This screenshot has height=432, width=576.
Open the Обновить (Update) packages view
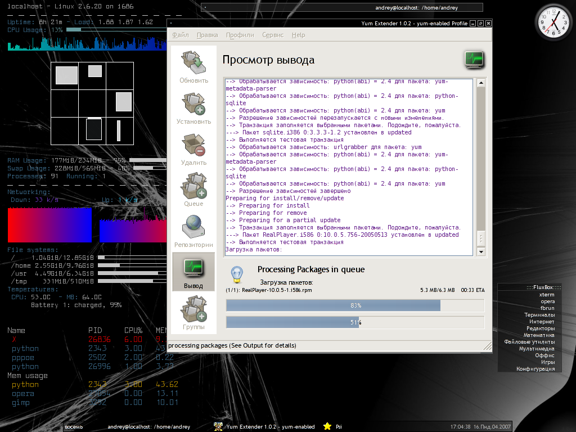[193, 67]
